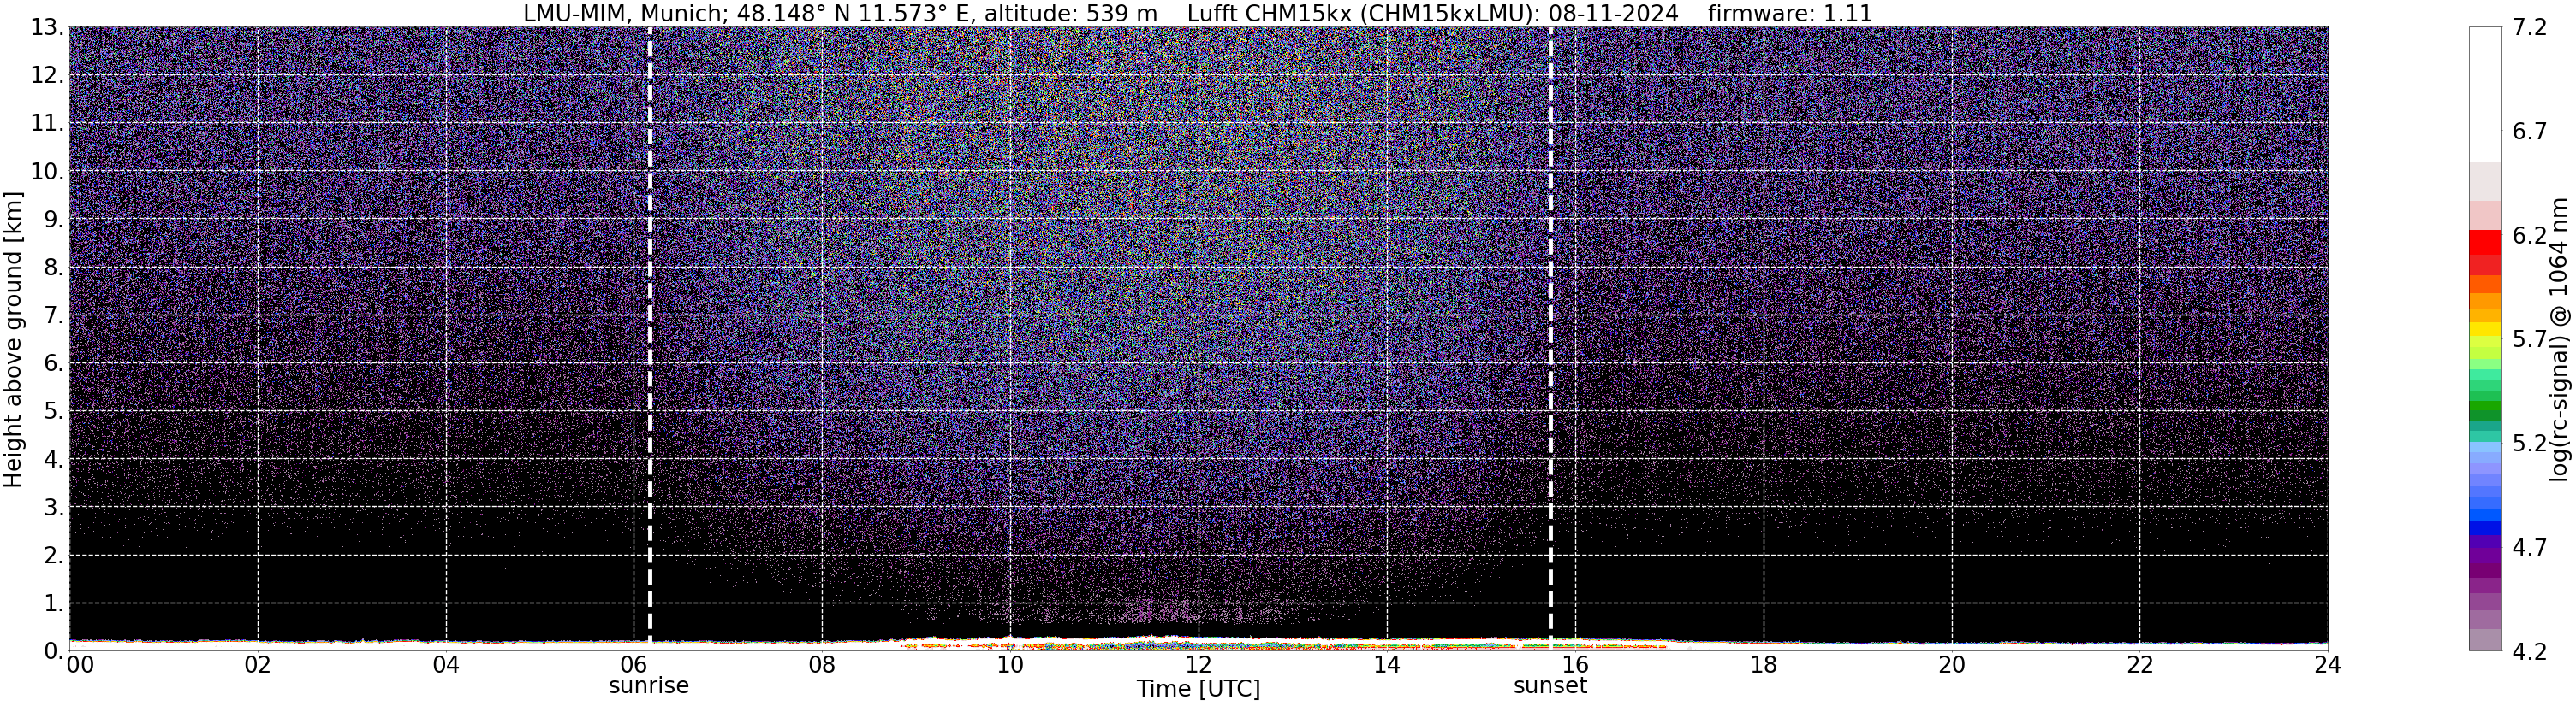Click colorbar tick value 5.7
This screenshot has width=2576, height=706.
pos(2530,339)
